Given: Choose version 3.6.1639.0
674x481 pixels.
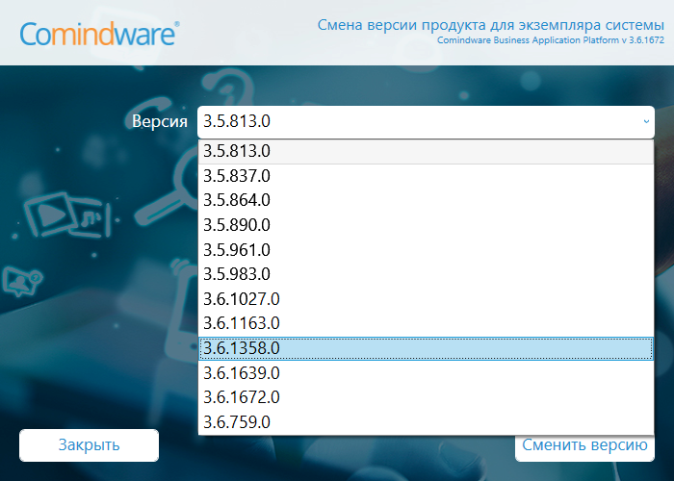Looking at the screenshot, I should click(x=426, y=373).
